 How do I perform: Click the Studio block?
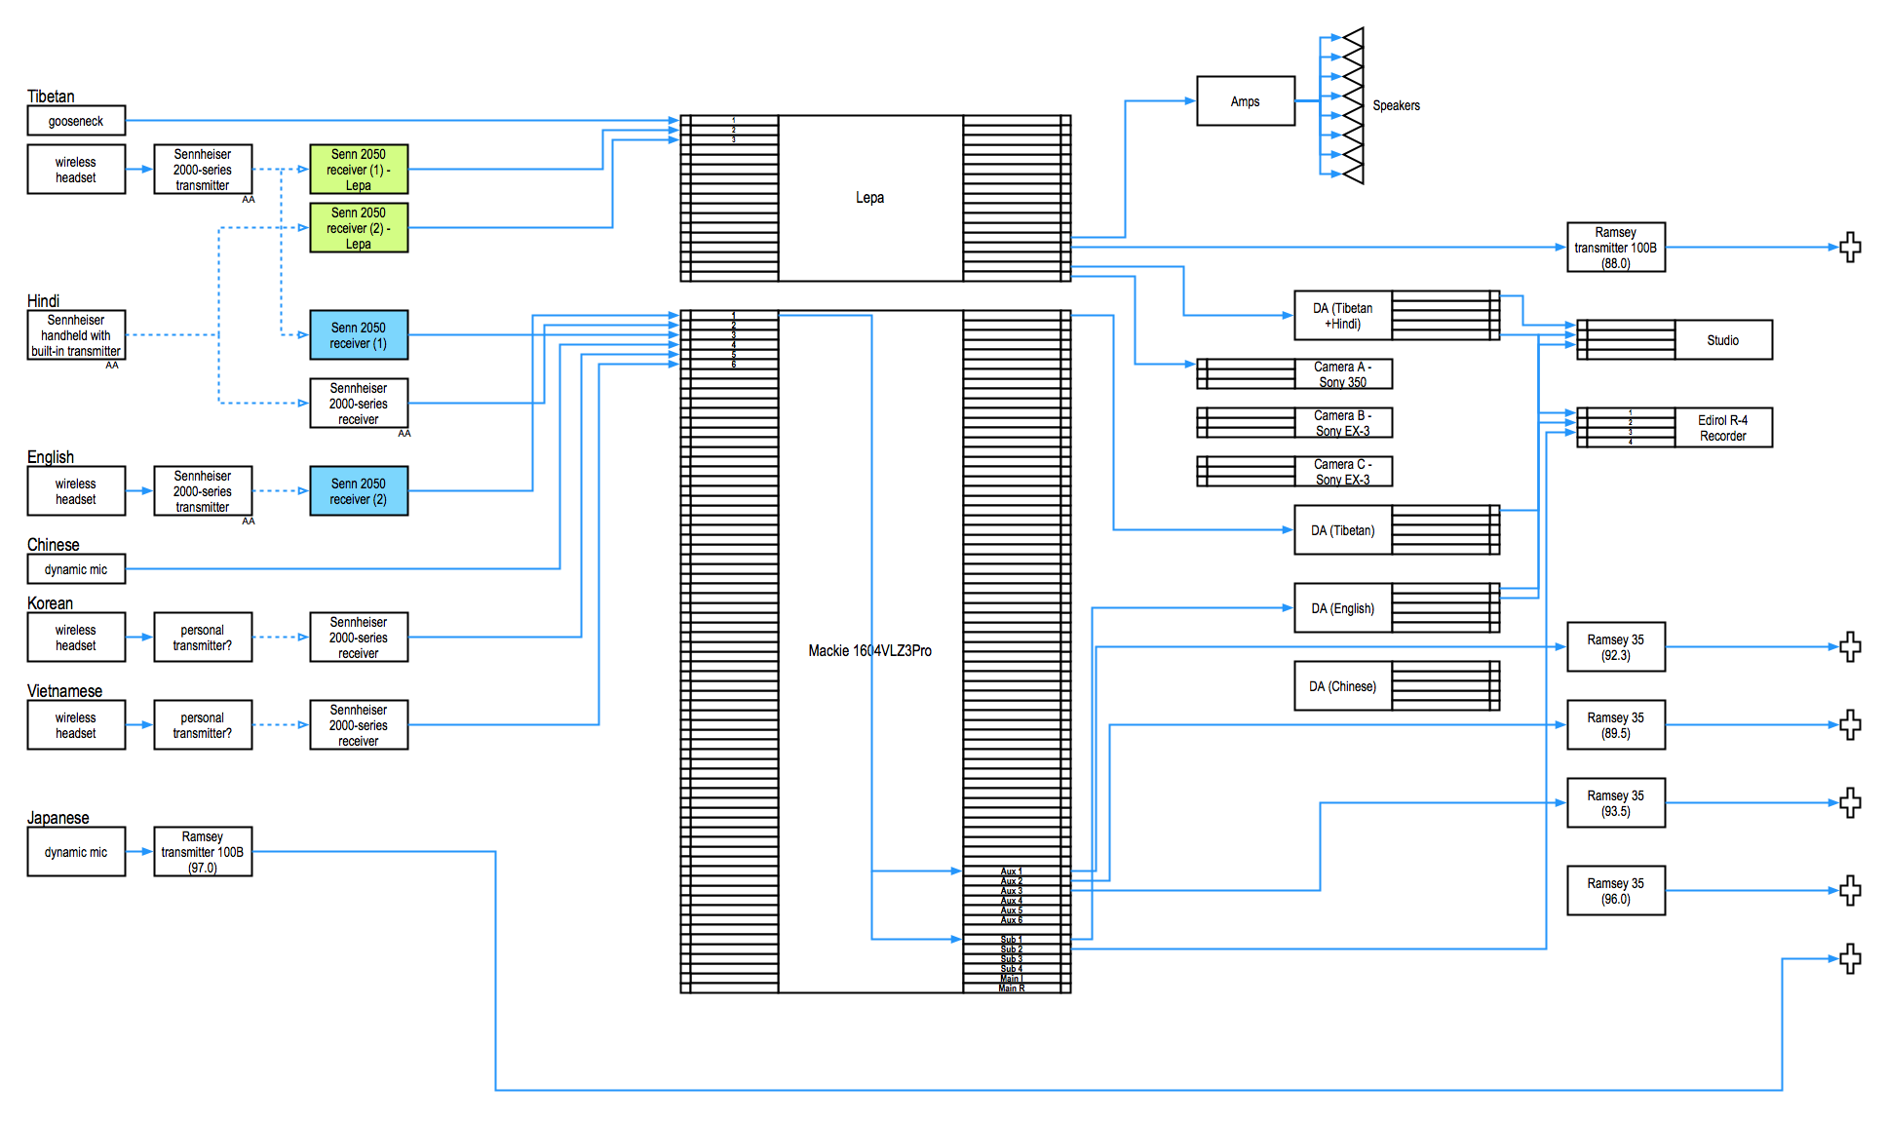tap(1722, 340)
